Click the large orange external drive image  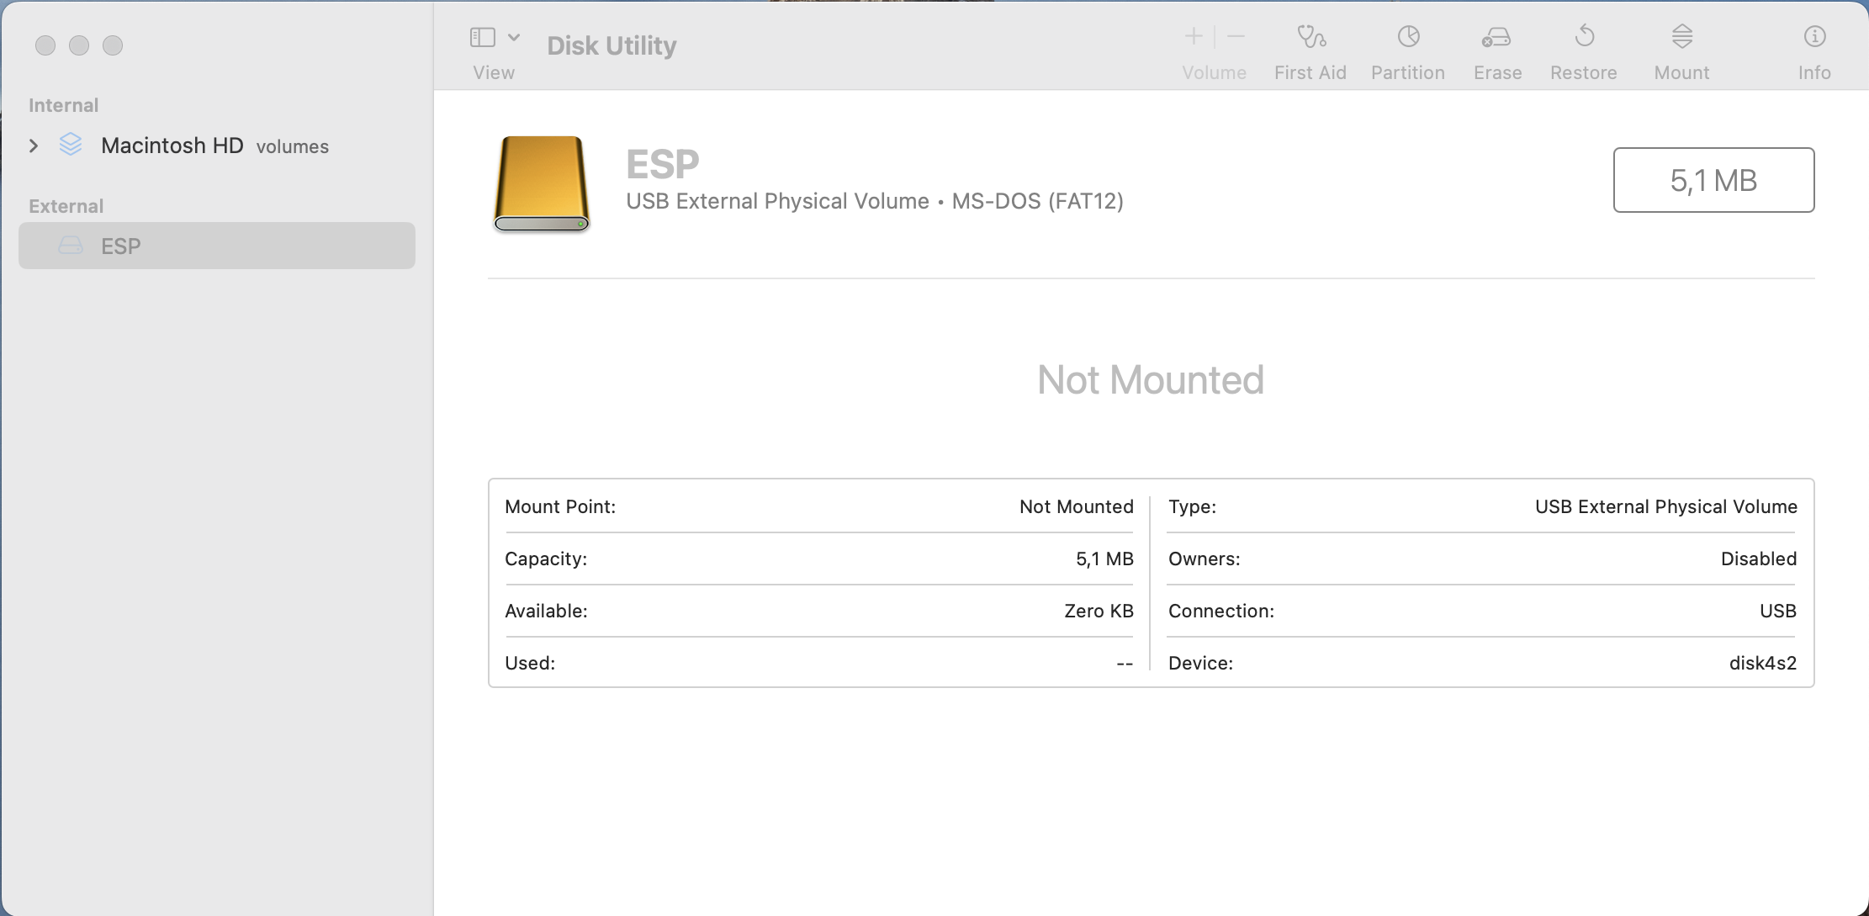541,183
